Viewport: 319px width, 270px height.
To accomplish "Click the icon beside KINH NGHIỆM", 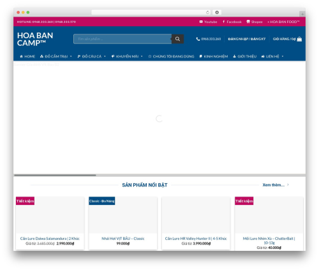I will [x=200, y=56].
